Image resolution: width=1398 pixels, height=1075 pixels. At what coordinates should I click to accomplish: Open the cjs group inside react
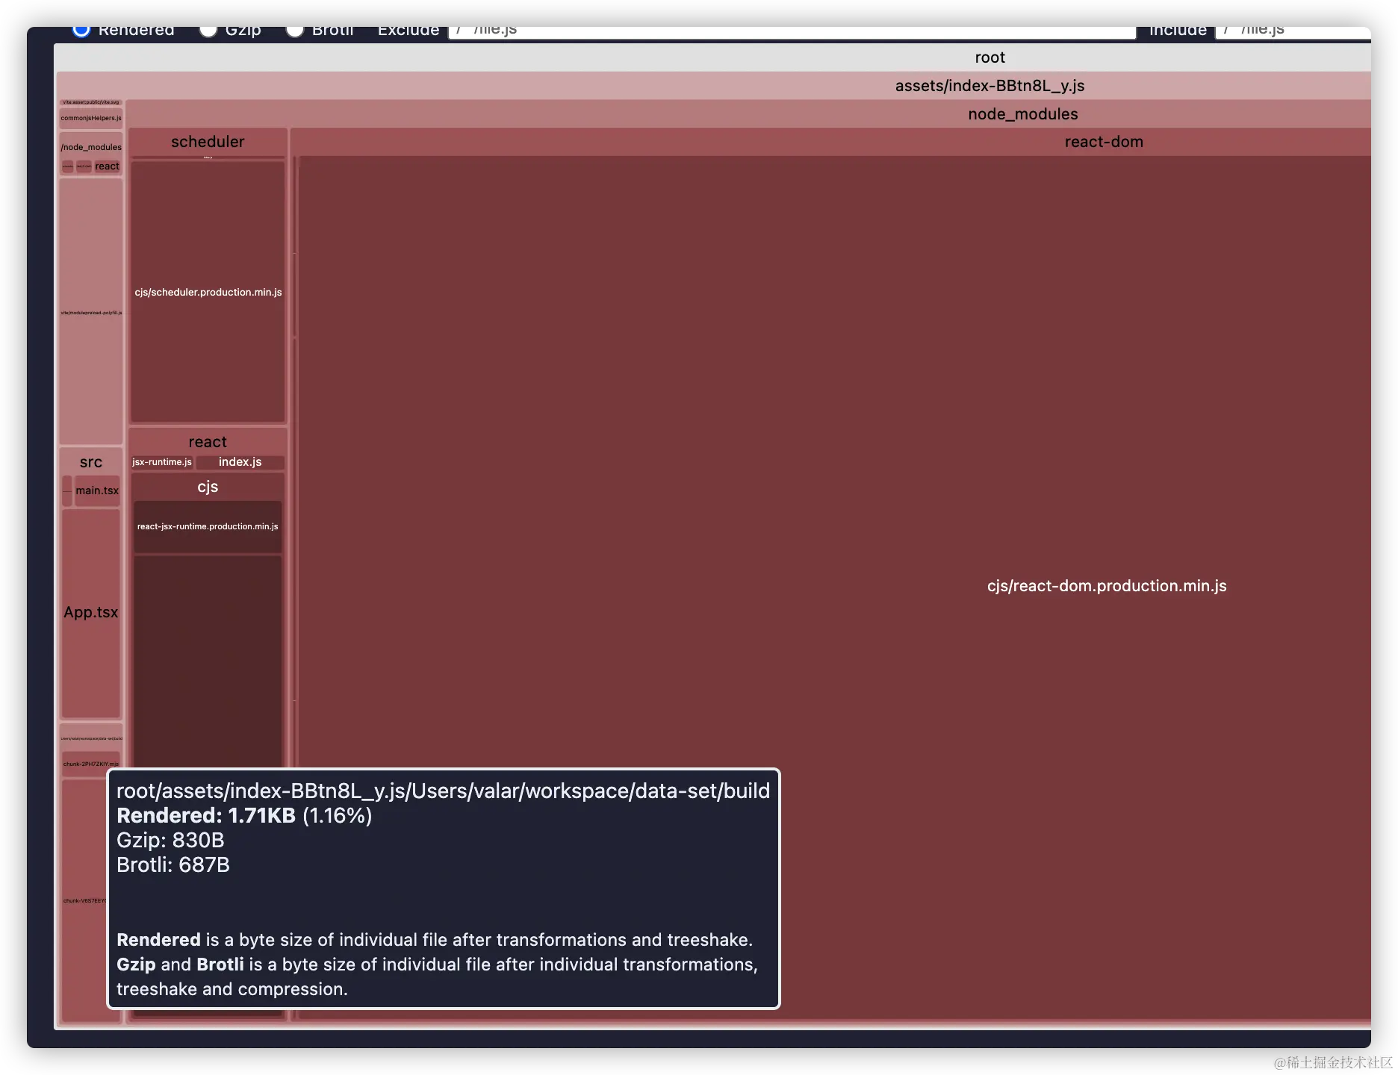[208, 487]
